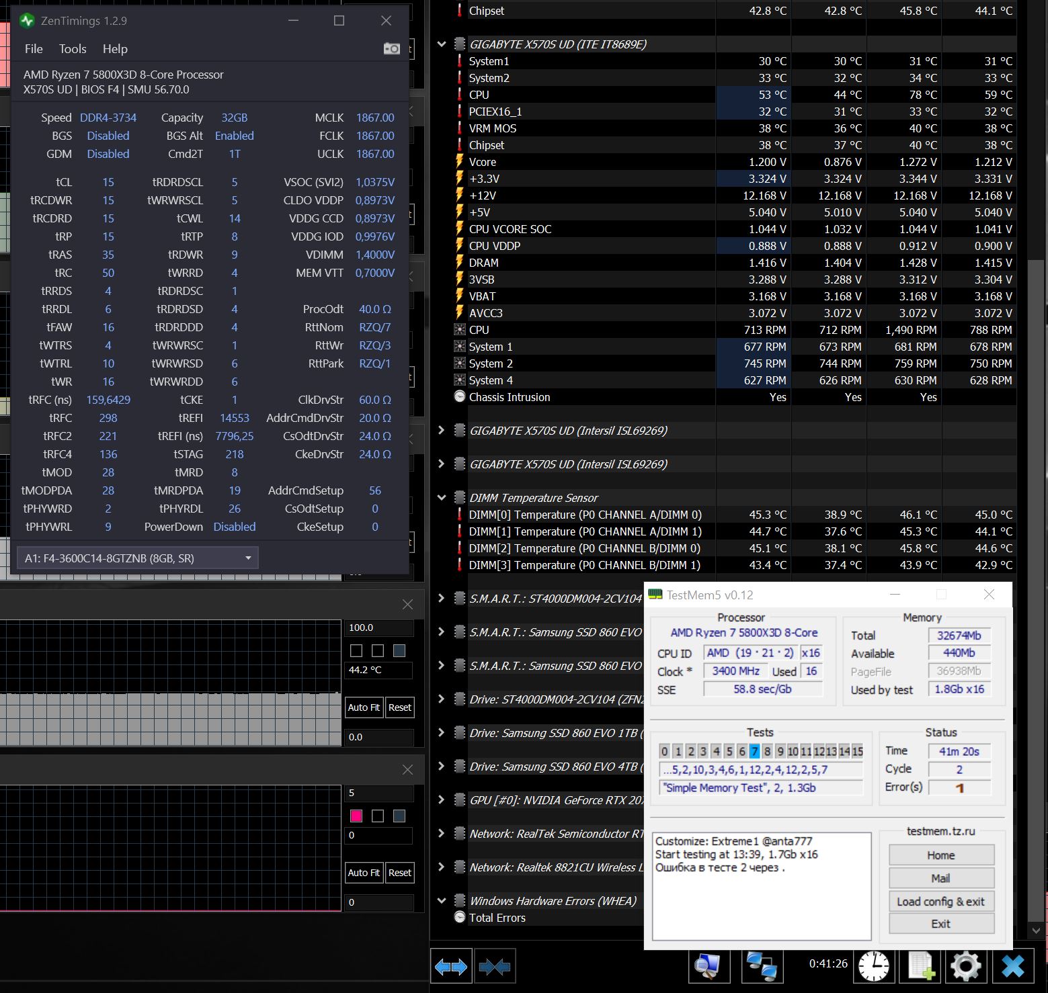The height and width of the screenshot is (993, 1048).
Task: Click the chip icon beside DIMM Temperature Sensor
Action: 460,498
